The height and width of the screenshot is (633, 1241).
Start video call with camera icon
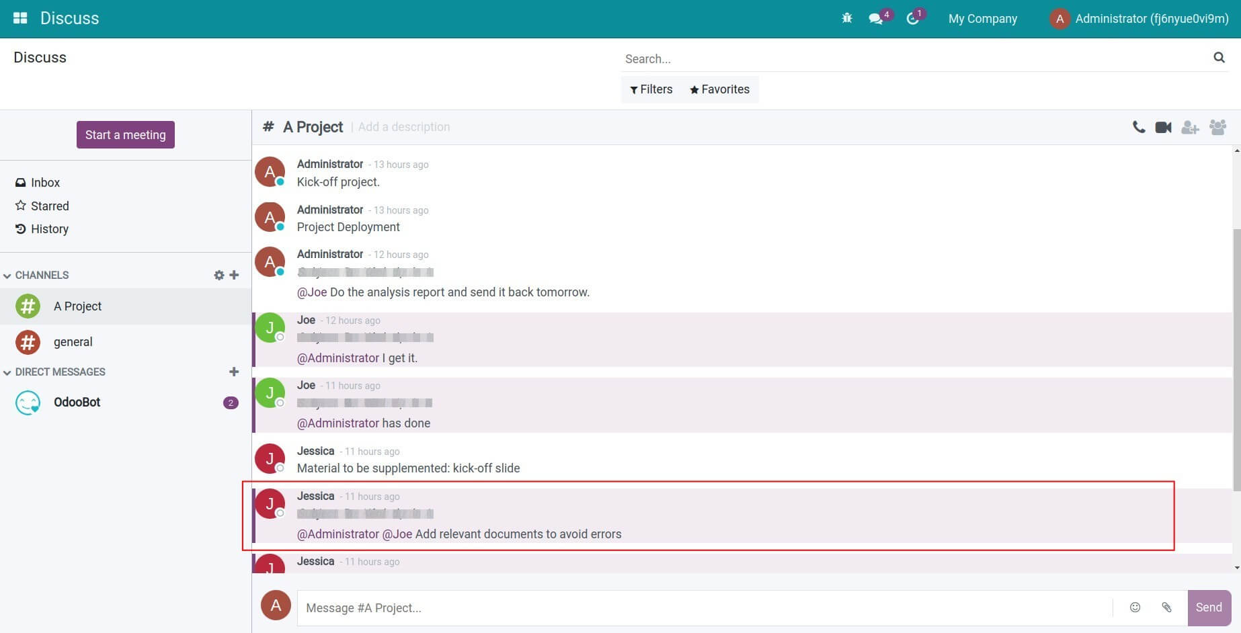[1163, 127]
